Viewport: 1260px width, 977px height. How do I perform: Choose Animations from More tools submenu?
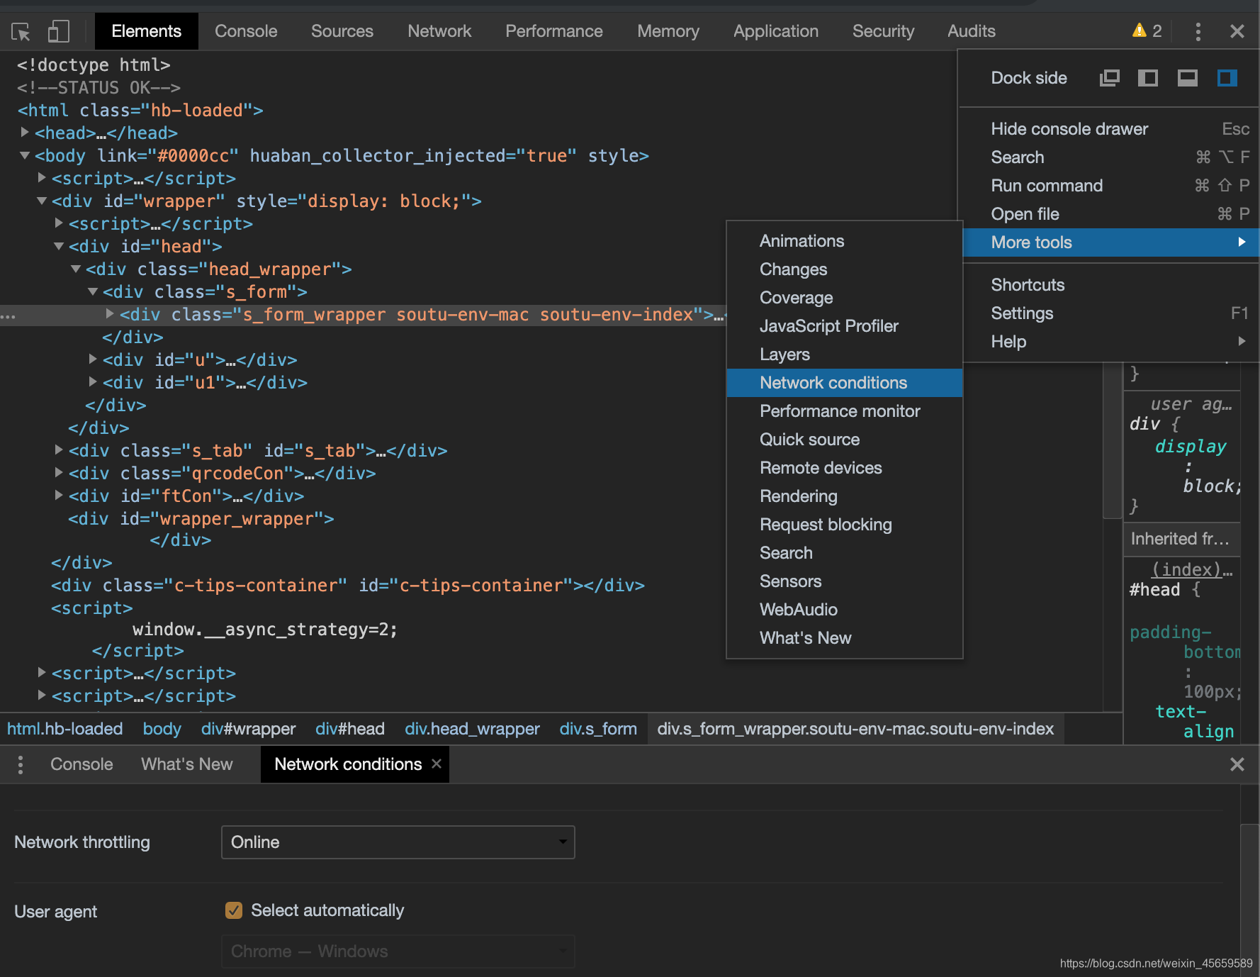point(845,241)
